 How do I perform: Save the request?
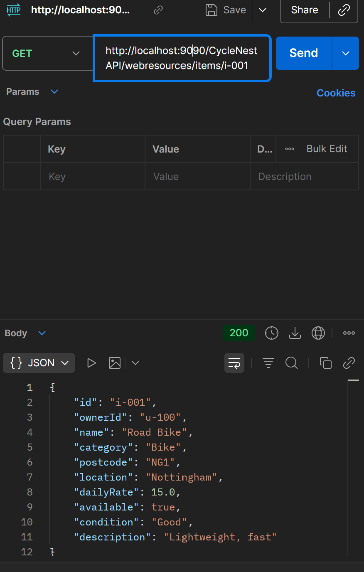(x=226, y=10)
